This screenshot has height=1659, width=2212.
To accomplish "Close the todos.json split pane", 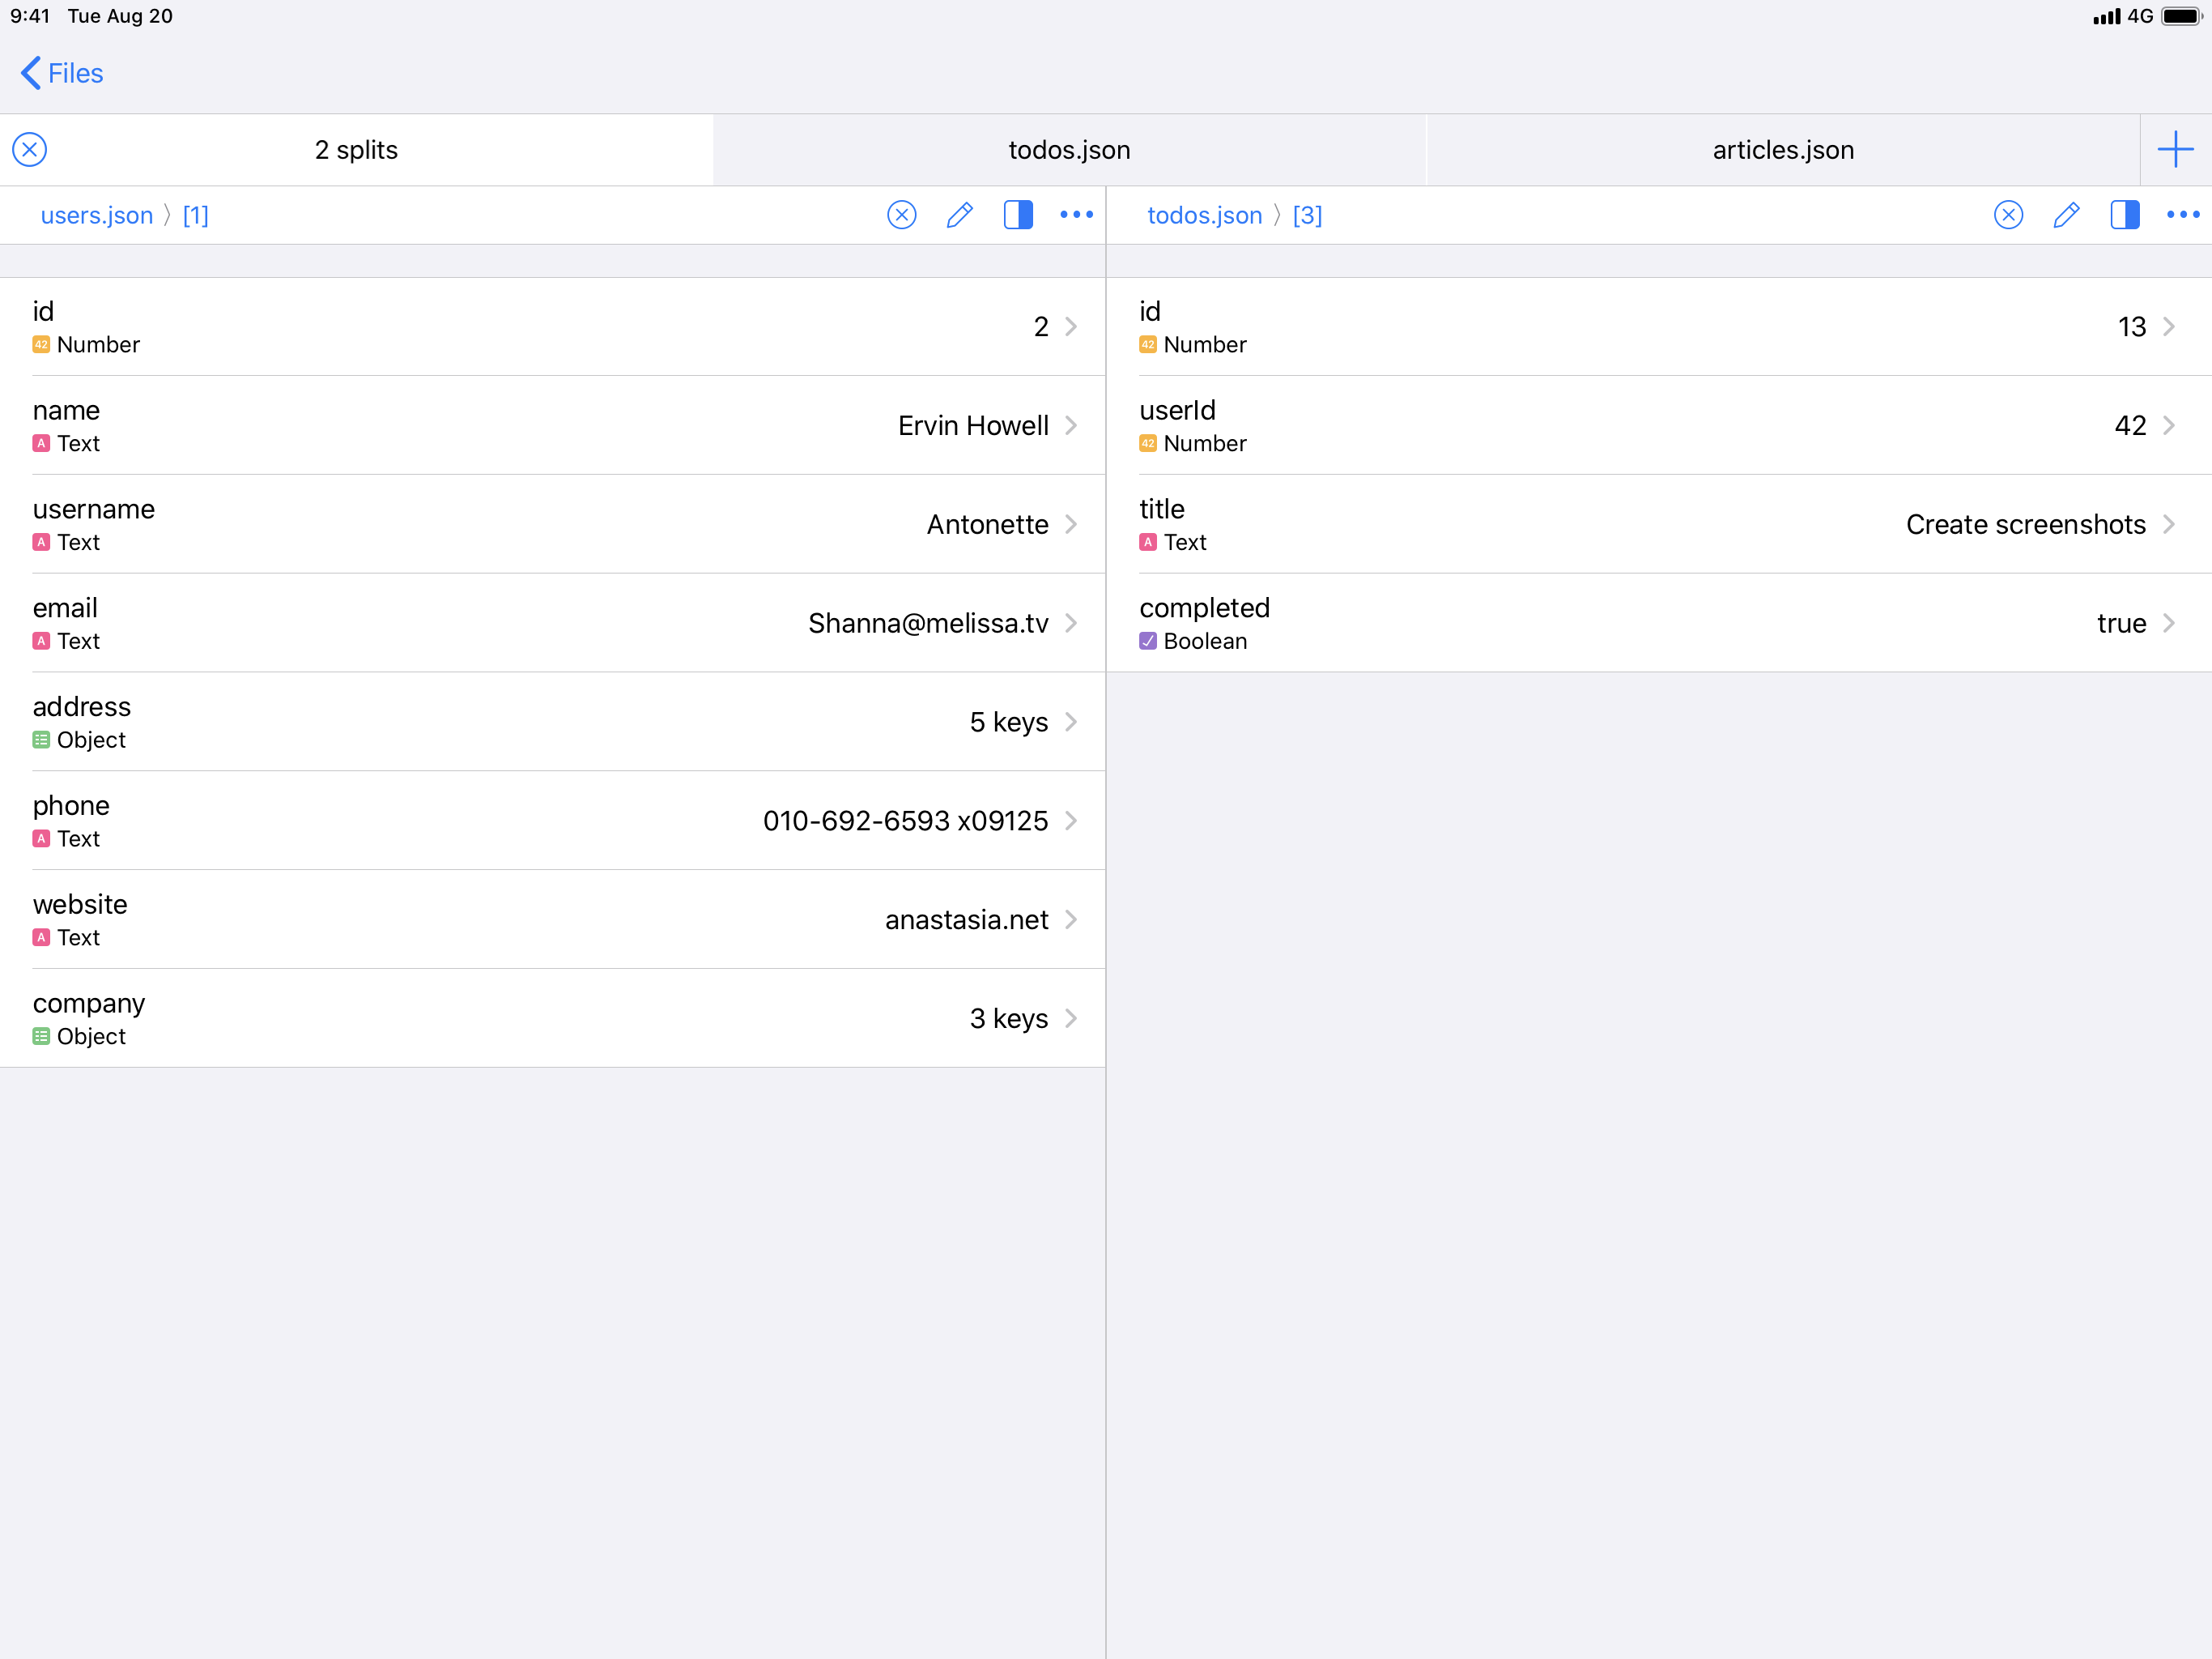I will point(2008,215).
